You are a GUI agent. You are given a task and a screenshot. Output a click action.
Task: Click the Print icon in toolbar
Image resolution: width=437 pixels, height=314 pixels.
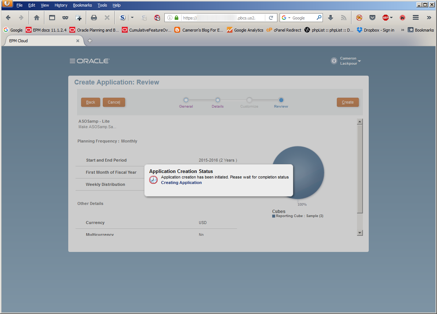point(94,18)
